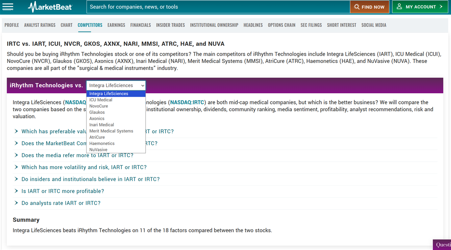Image resolution: width=451 pixels, height=250 pixels.
Task: Click the MarketBeat logo
Action: click(50, 7)
